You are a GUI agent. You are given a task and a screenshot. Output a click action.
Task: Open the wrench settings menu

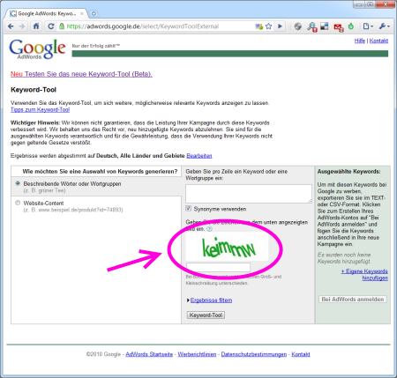coord(384,26)
